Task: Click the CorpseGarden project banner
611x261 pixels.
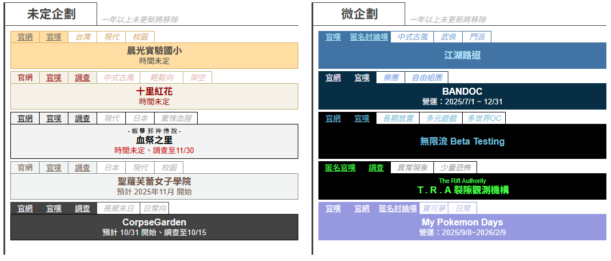Action: coord(154,227)
